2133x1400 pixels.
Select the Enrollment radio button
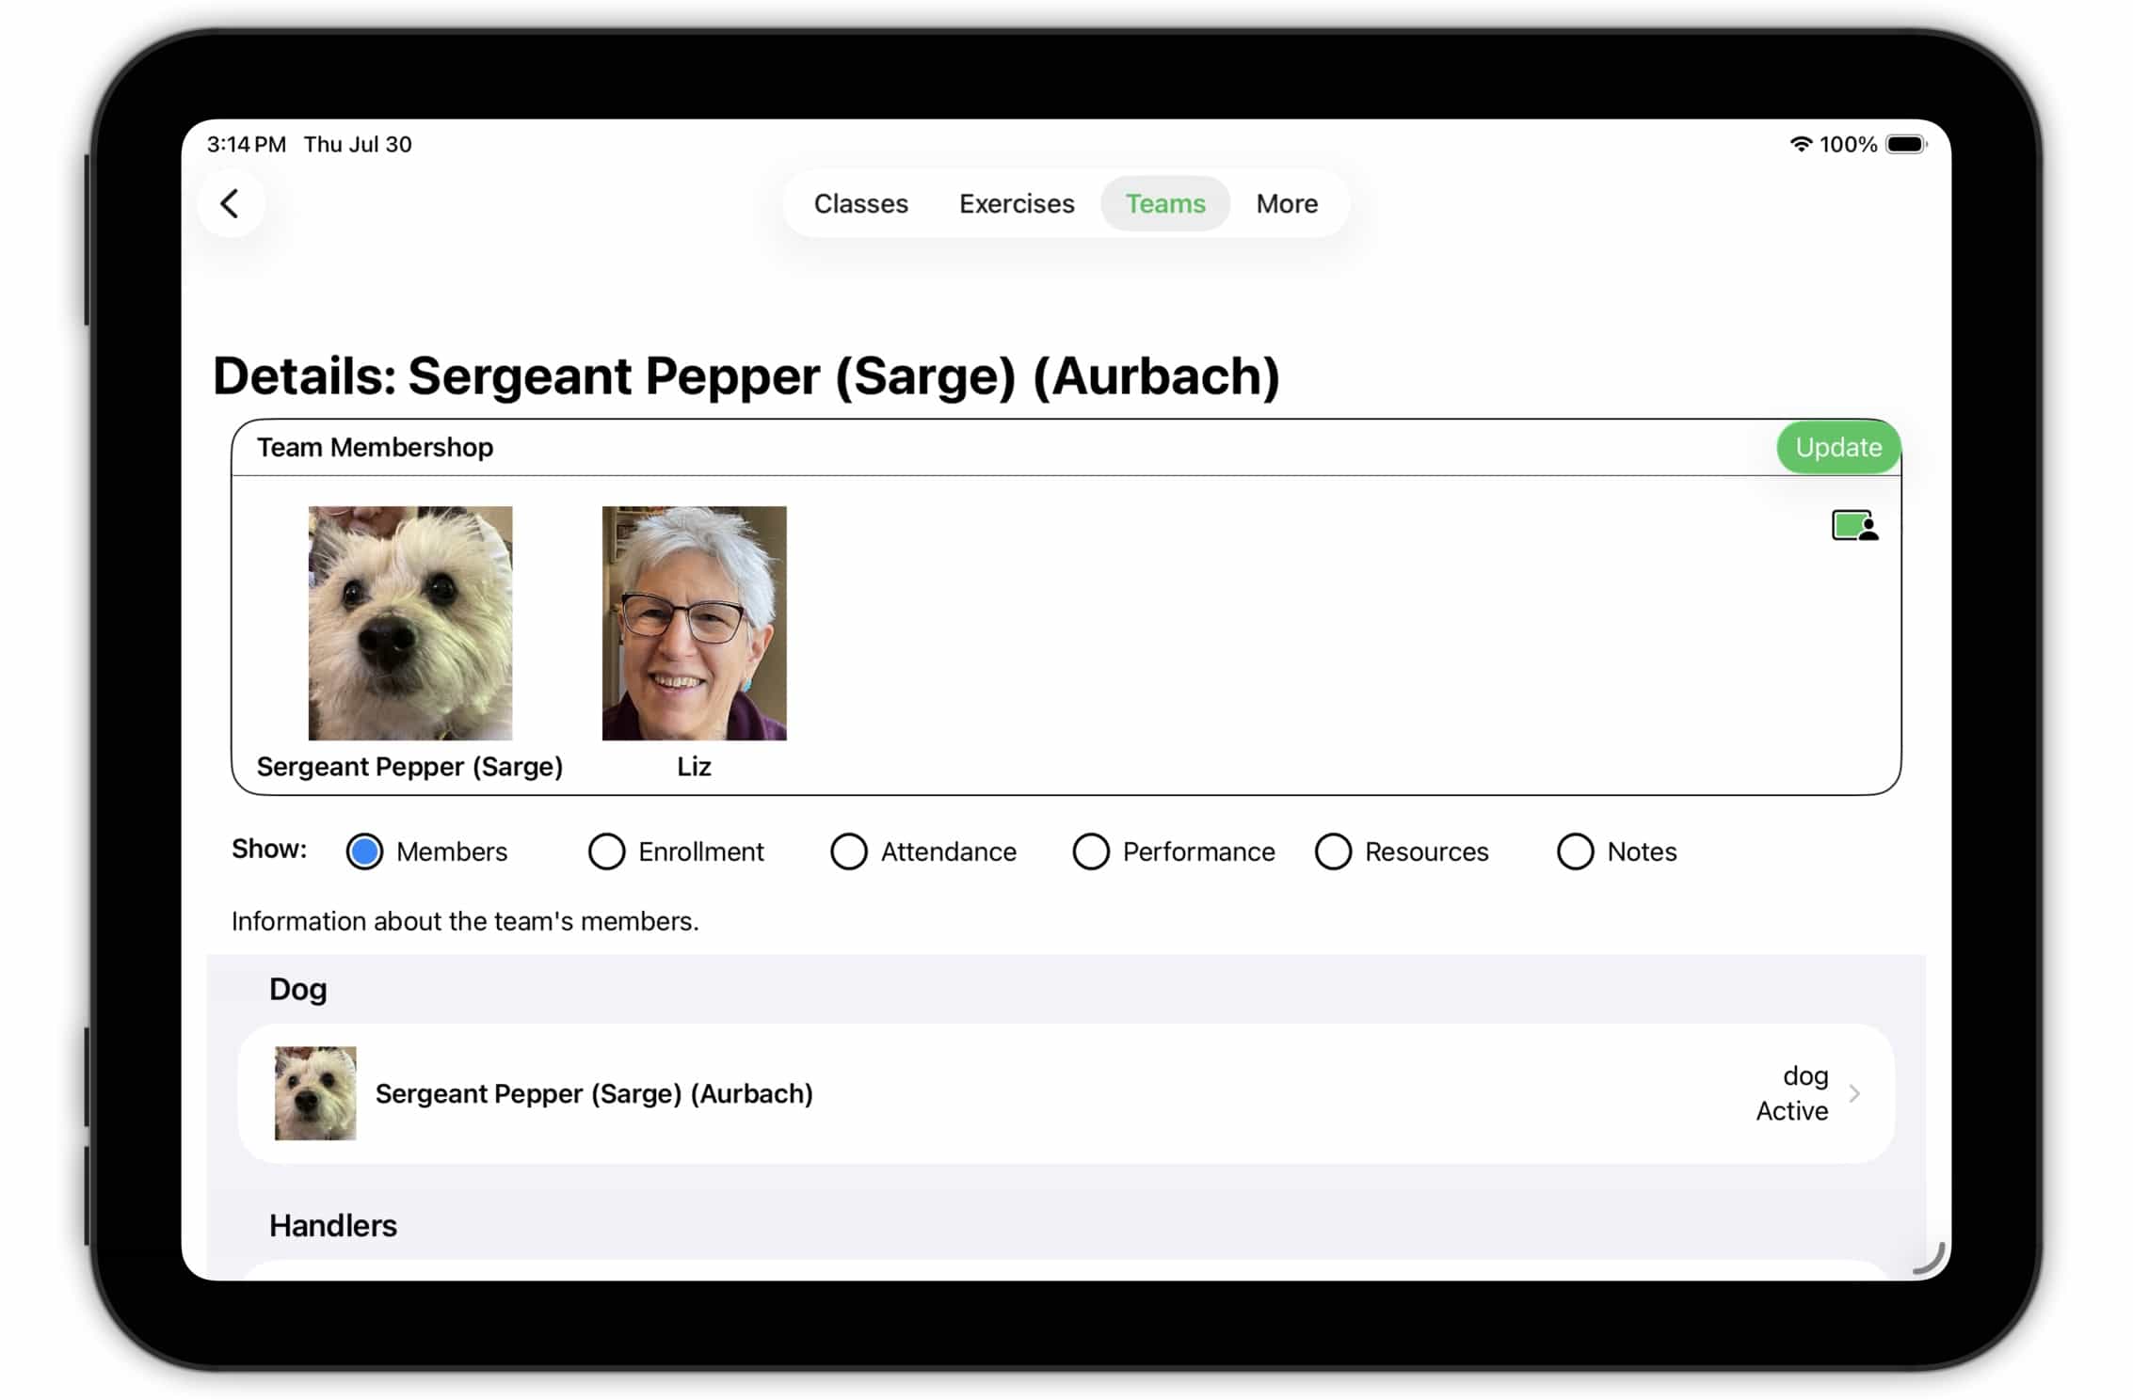pos(606,851)
